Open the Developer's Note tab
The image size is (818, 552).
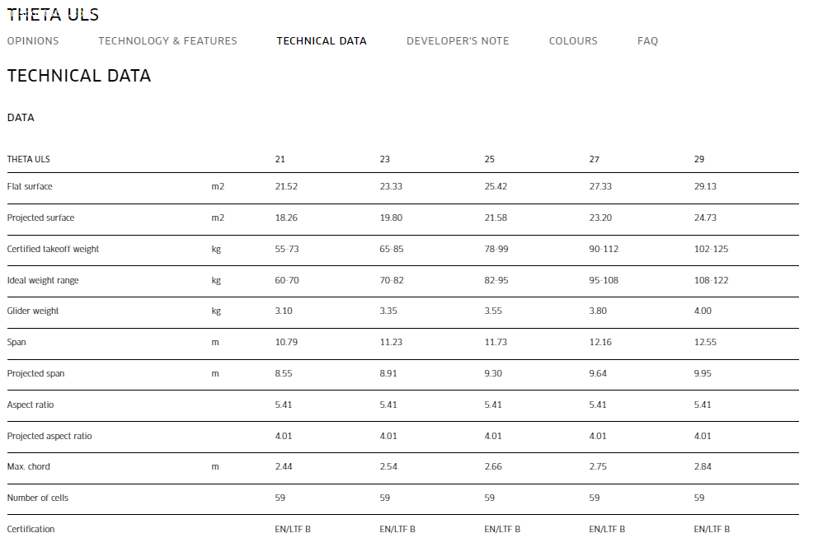pyautogui.click(x=458, y=41)
